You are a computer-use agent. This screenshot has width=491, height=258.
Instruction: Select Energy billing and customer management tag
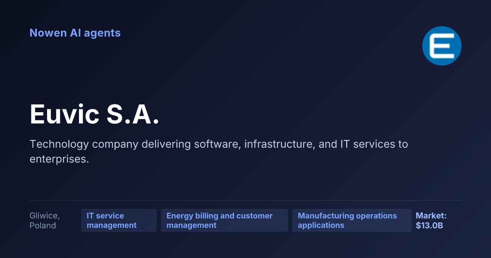tap(224, 220)
